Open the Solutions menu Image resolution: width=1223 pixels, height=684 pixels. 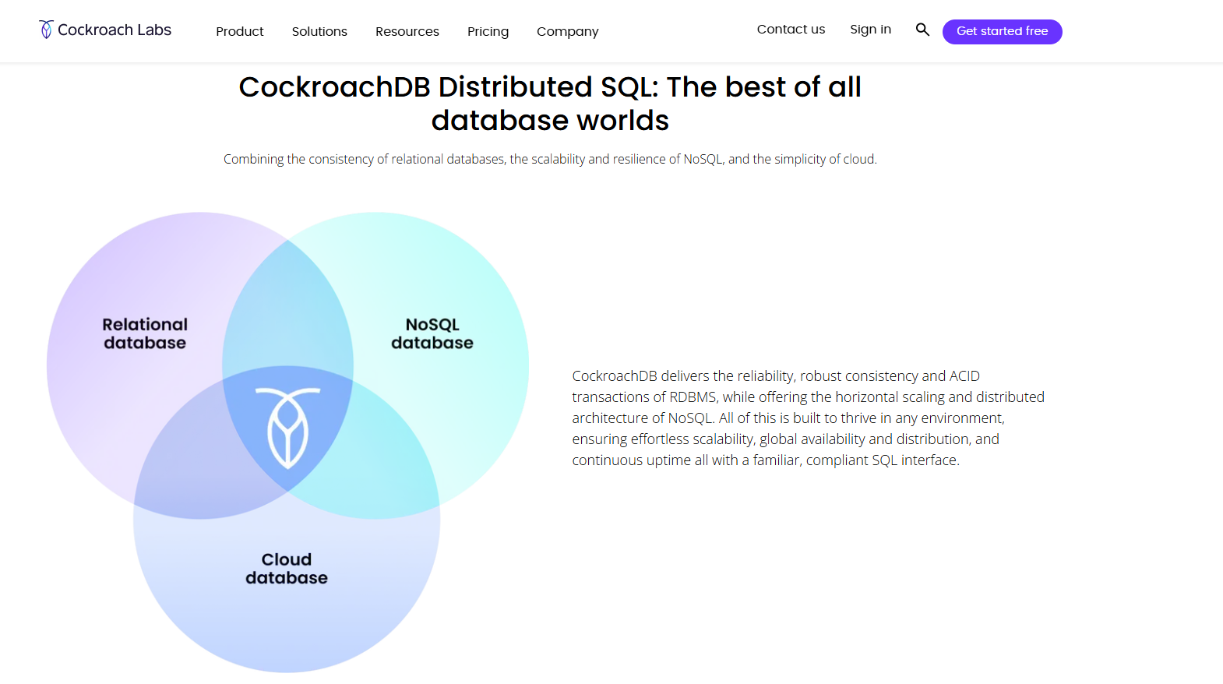click(x=319, y=31)
